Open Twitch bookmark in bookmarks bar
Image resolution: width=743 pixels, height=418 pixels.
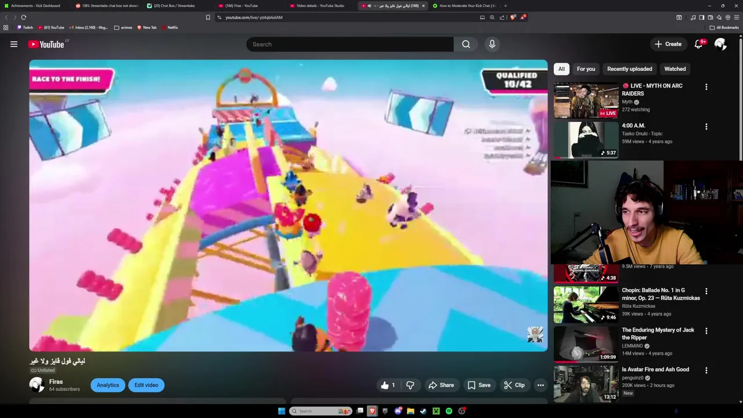25,27
